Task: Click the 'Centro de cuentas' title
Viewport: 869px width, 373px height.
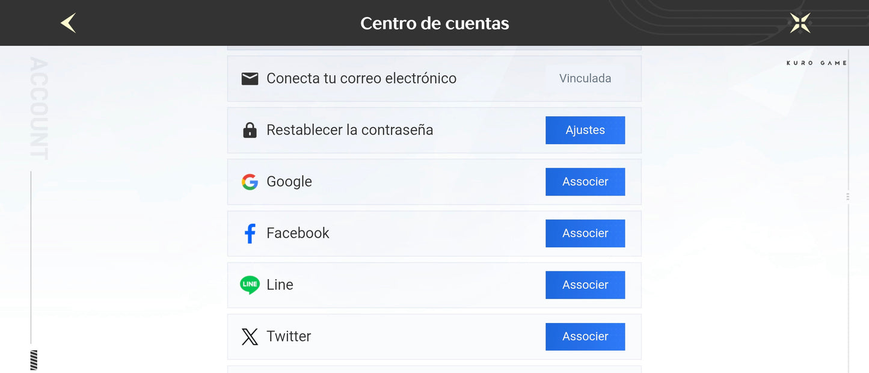Action: tap(434, 23)
